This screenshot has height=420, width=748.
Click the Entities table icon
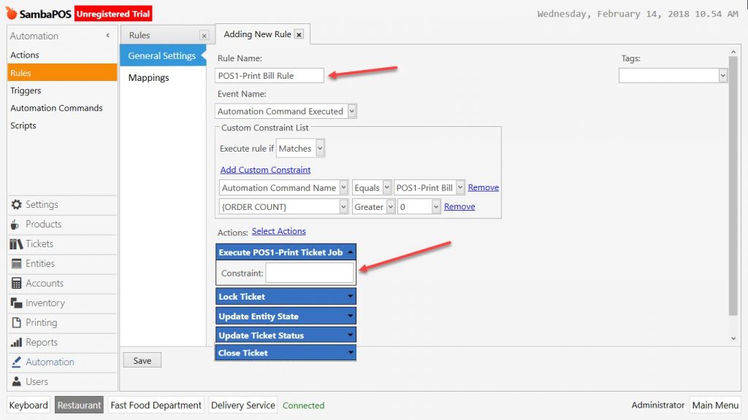click(x=16, y=263)
